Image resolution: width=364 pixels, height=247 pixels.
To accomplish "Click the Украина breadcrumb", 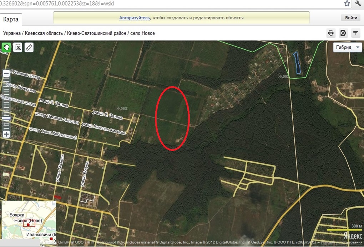I will pos(12,33).
